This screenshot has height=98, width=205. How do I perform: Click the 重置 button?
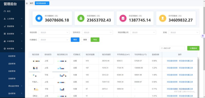point(85,40)
